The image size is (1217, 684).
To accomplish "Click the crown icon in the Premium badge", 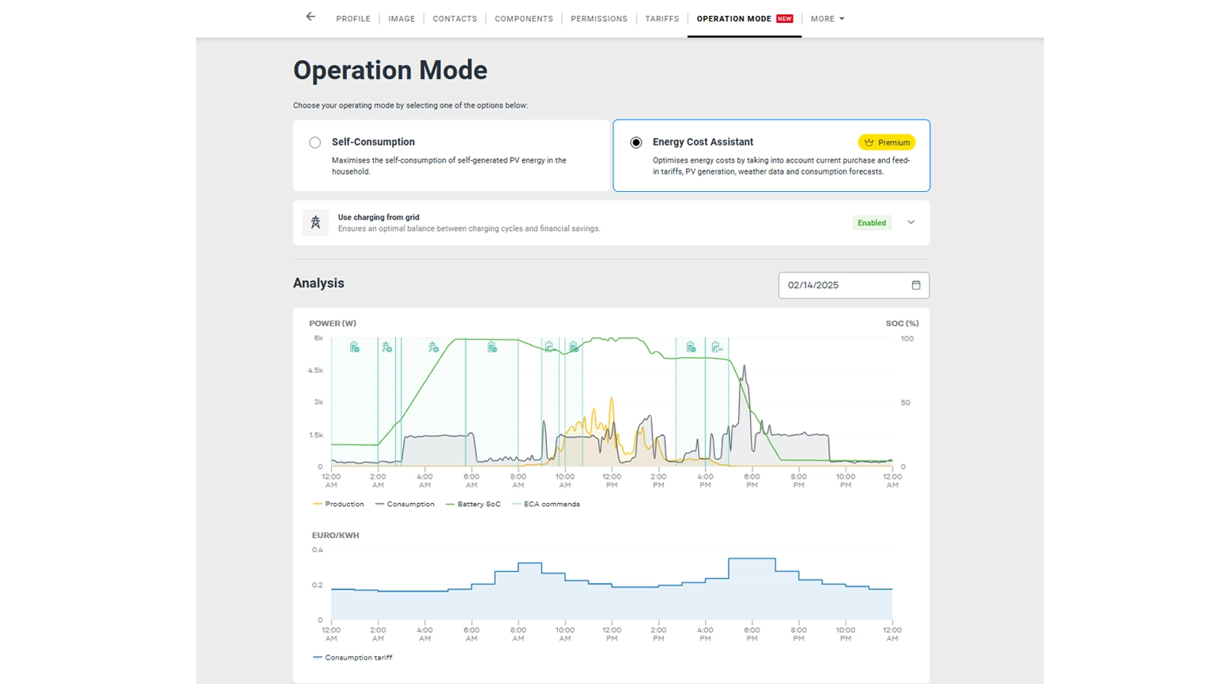I will 868,143.
